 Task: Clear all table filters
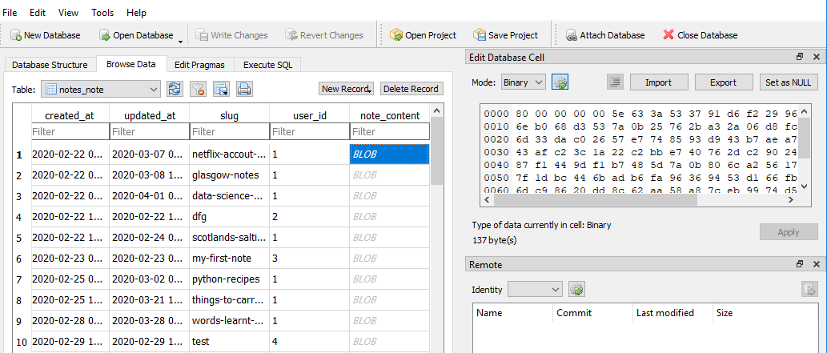coord(198,89)
